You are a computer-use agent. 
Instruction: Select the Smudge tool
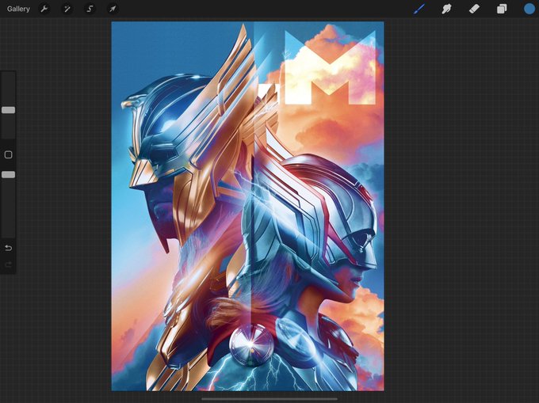(x=446, y=9)
